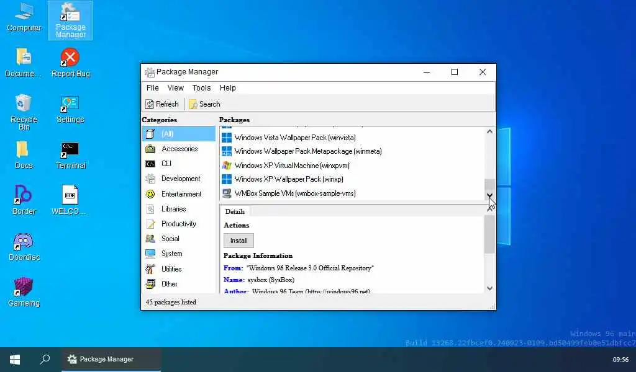
Task: Select Windows XP Wallpaper Pack (winxp)
Action: (x=352, y=179)
